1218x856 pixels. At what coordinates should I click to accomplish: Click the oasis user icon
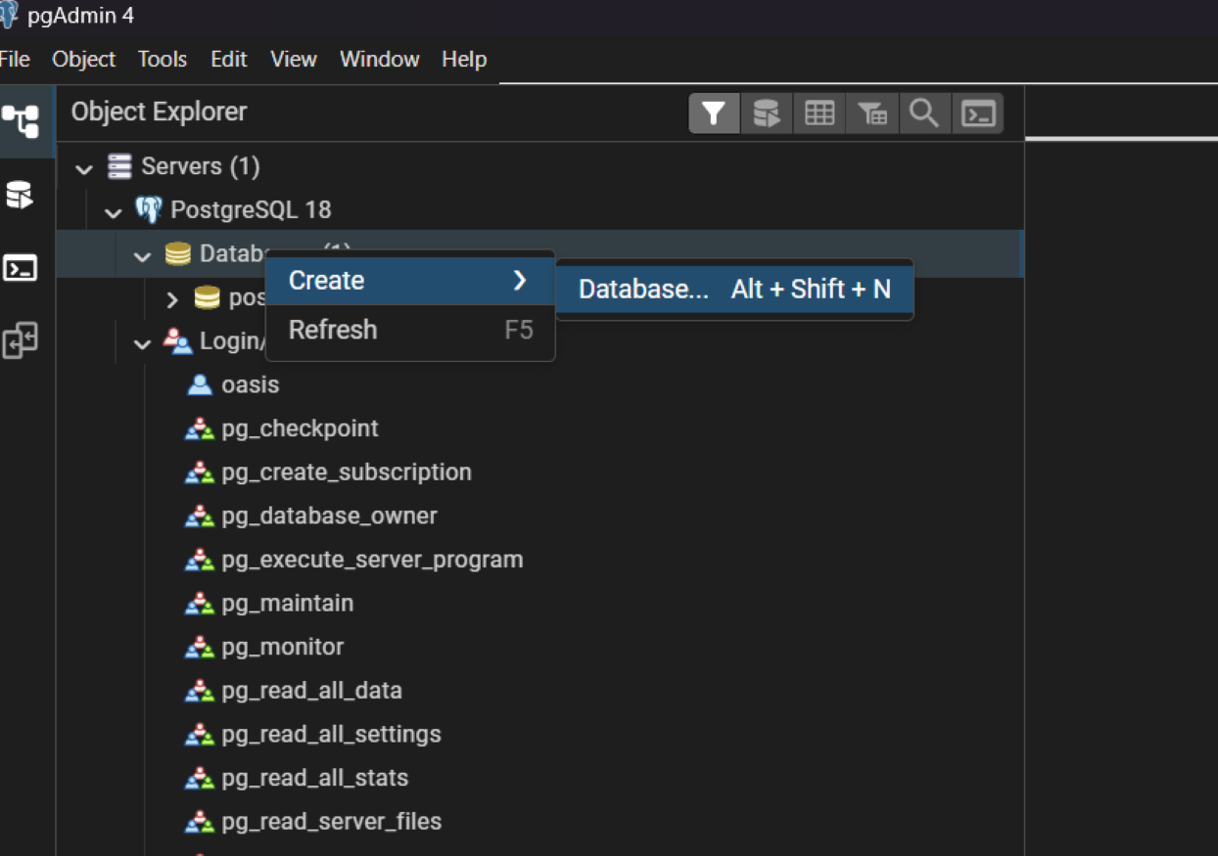pos(200,384)
